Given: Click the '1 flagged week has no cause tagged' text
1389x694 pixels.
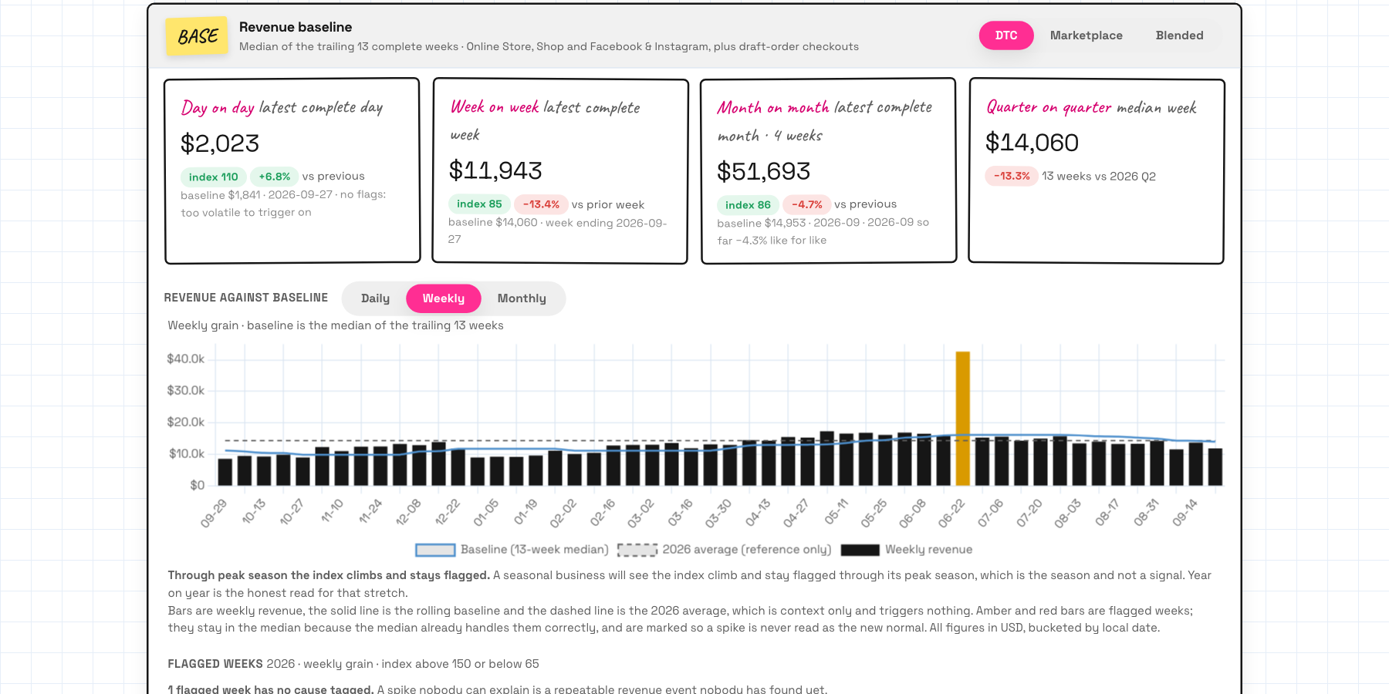Looking at the screenshot, I should point(271,689).
